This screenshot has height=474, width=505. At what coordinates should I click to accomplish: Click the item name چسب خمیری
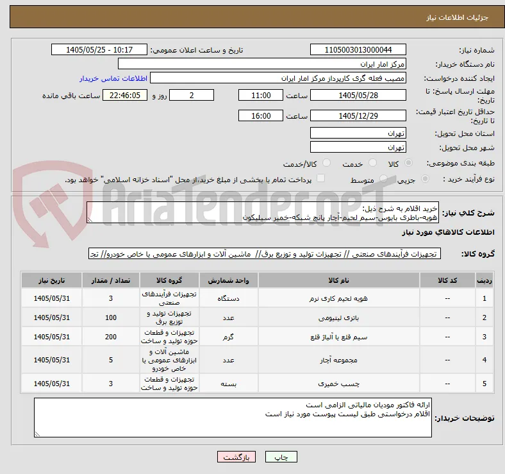click(x=338, y=384)
